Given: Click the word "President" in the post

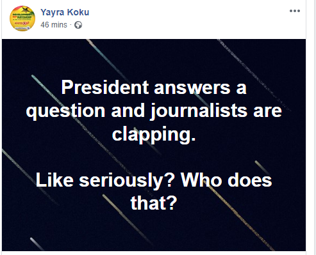Looking at the screenshot, I should tap(105, 88).
